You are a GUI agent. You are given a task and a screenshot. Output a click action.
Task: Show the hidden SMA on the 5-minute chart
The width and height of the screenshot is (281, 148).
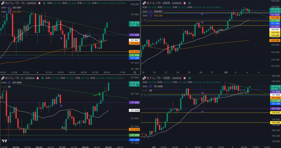(x=9, y=87)
